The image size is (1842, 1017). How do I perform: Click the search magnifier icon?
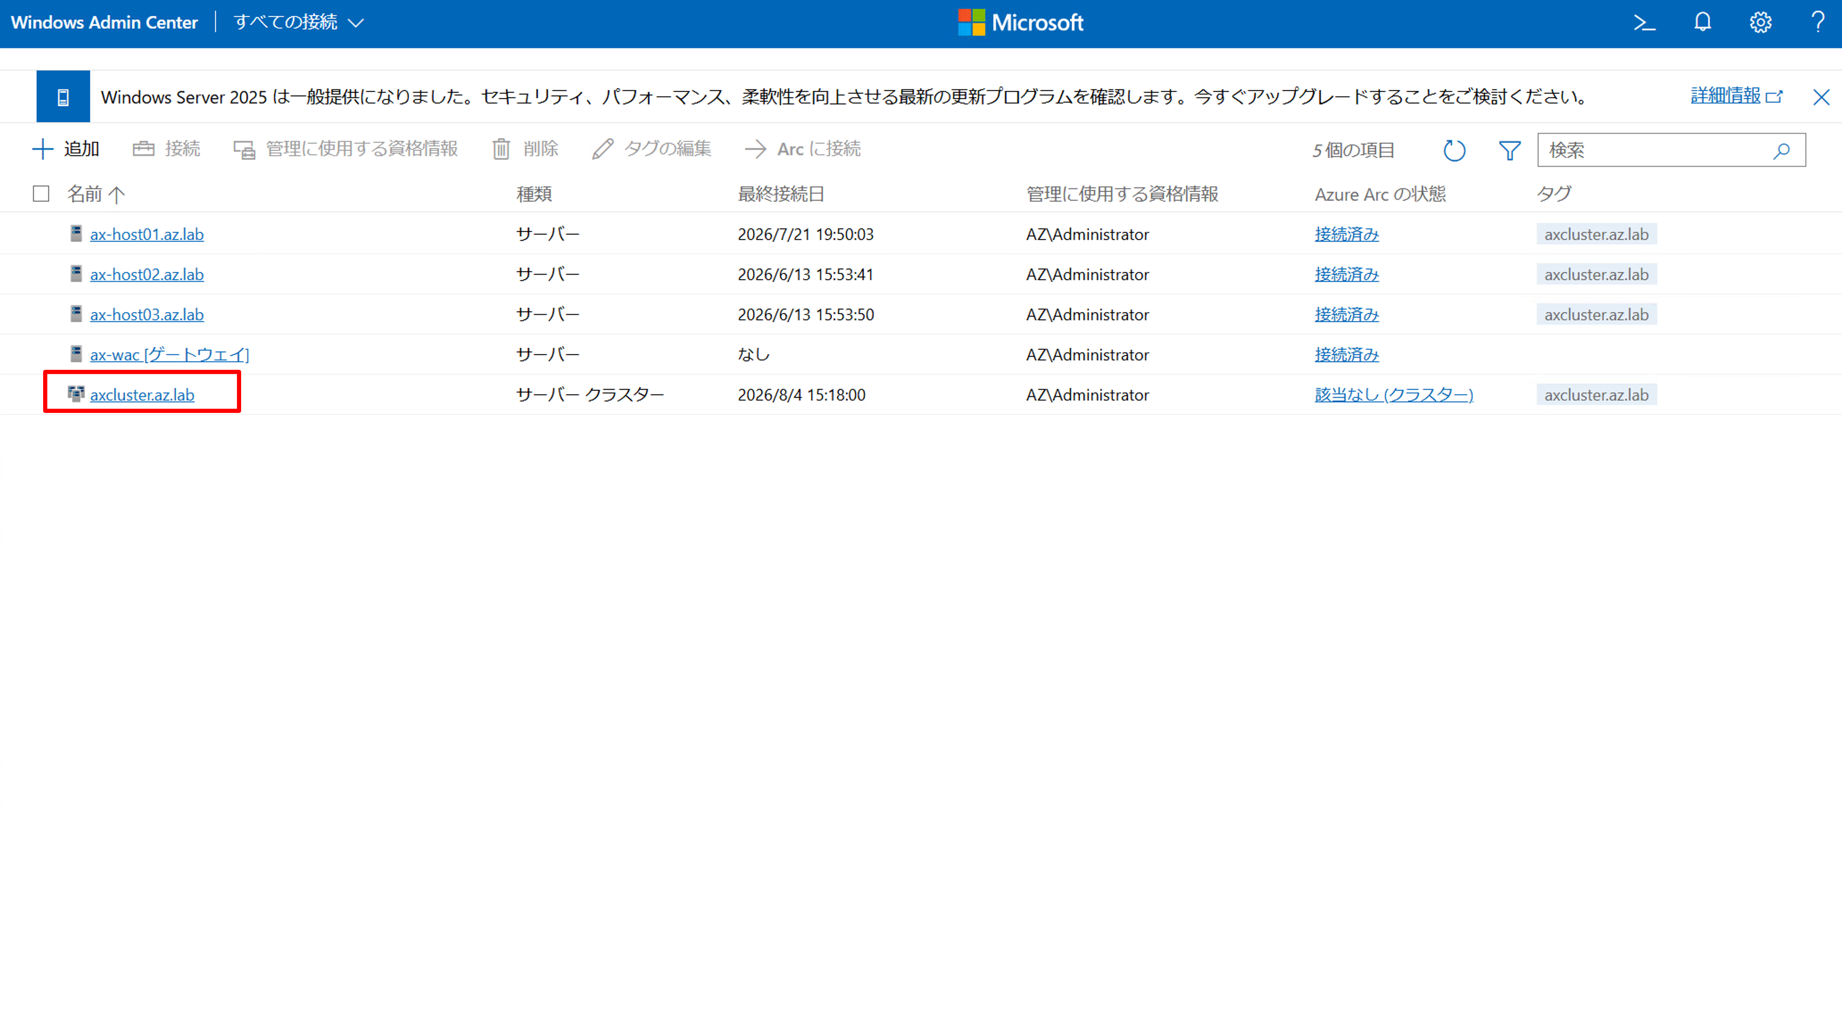point(1781,150)
